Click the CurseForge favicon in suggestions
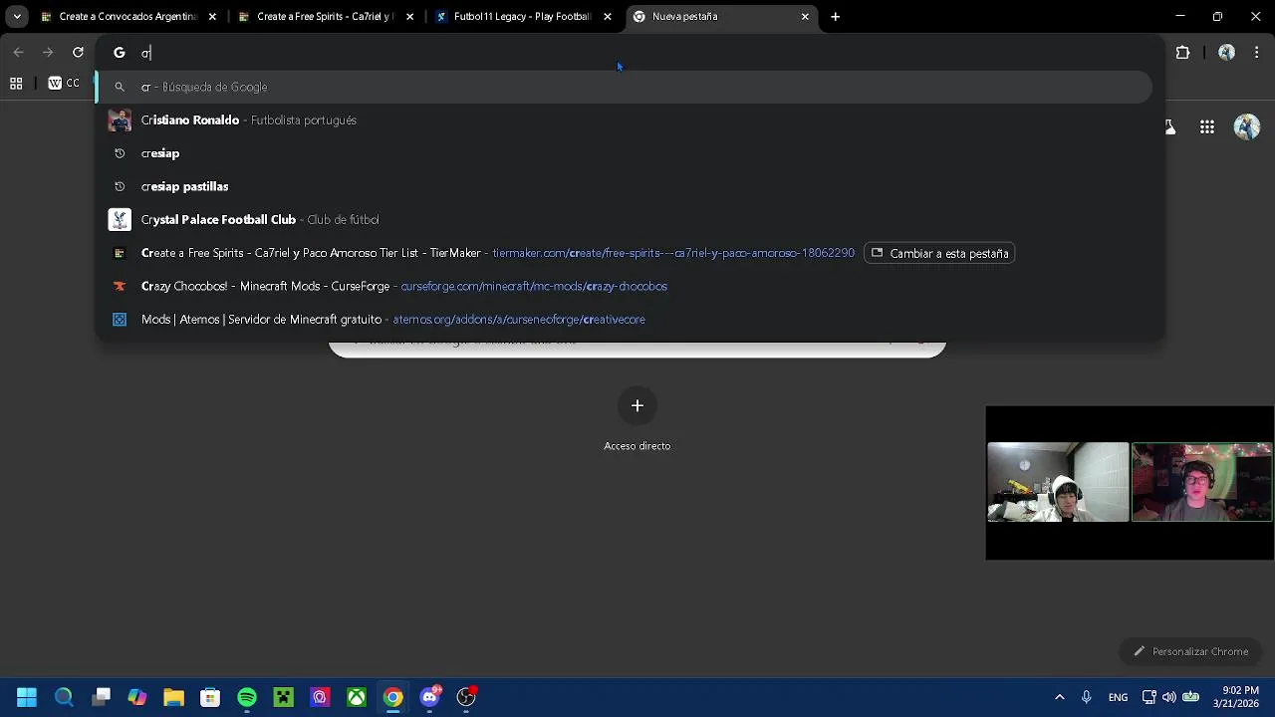The height and width of the screenshot is (717, 1275). tap(120, 286)
